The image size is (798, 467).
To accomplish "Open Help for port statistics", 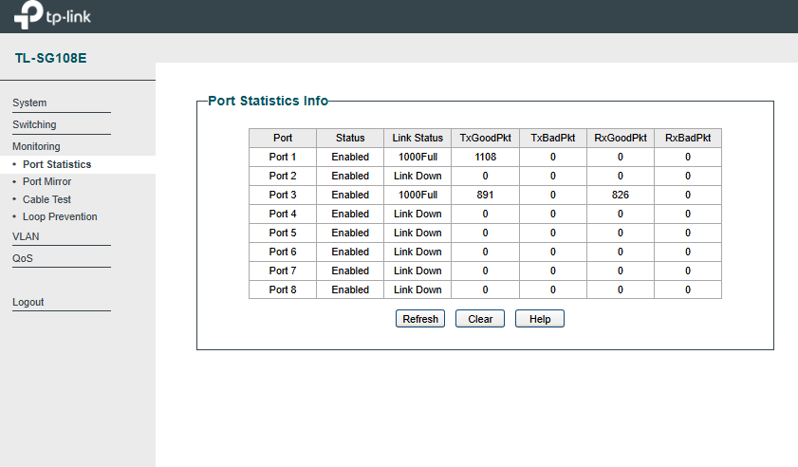I will pos(540,319).
